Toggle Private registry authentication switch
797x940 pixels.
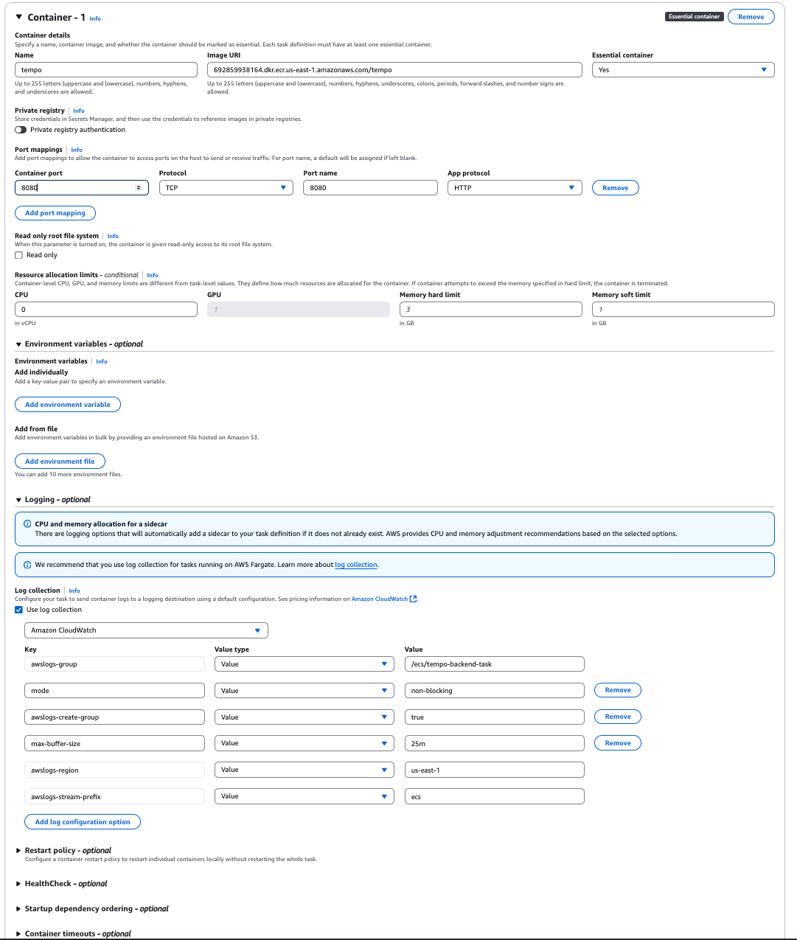(21, 130)
